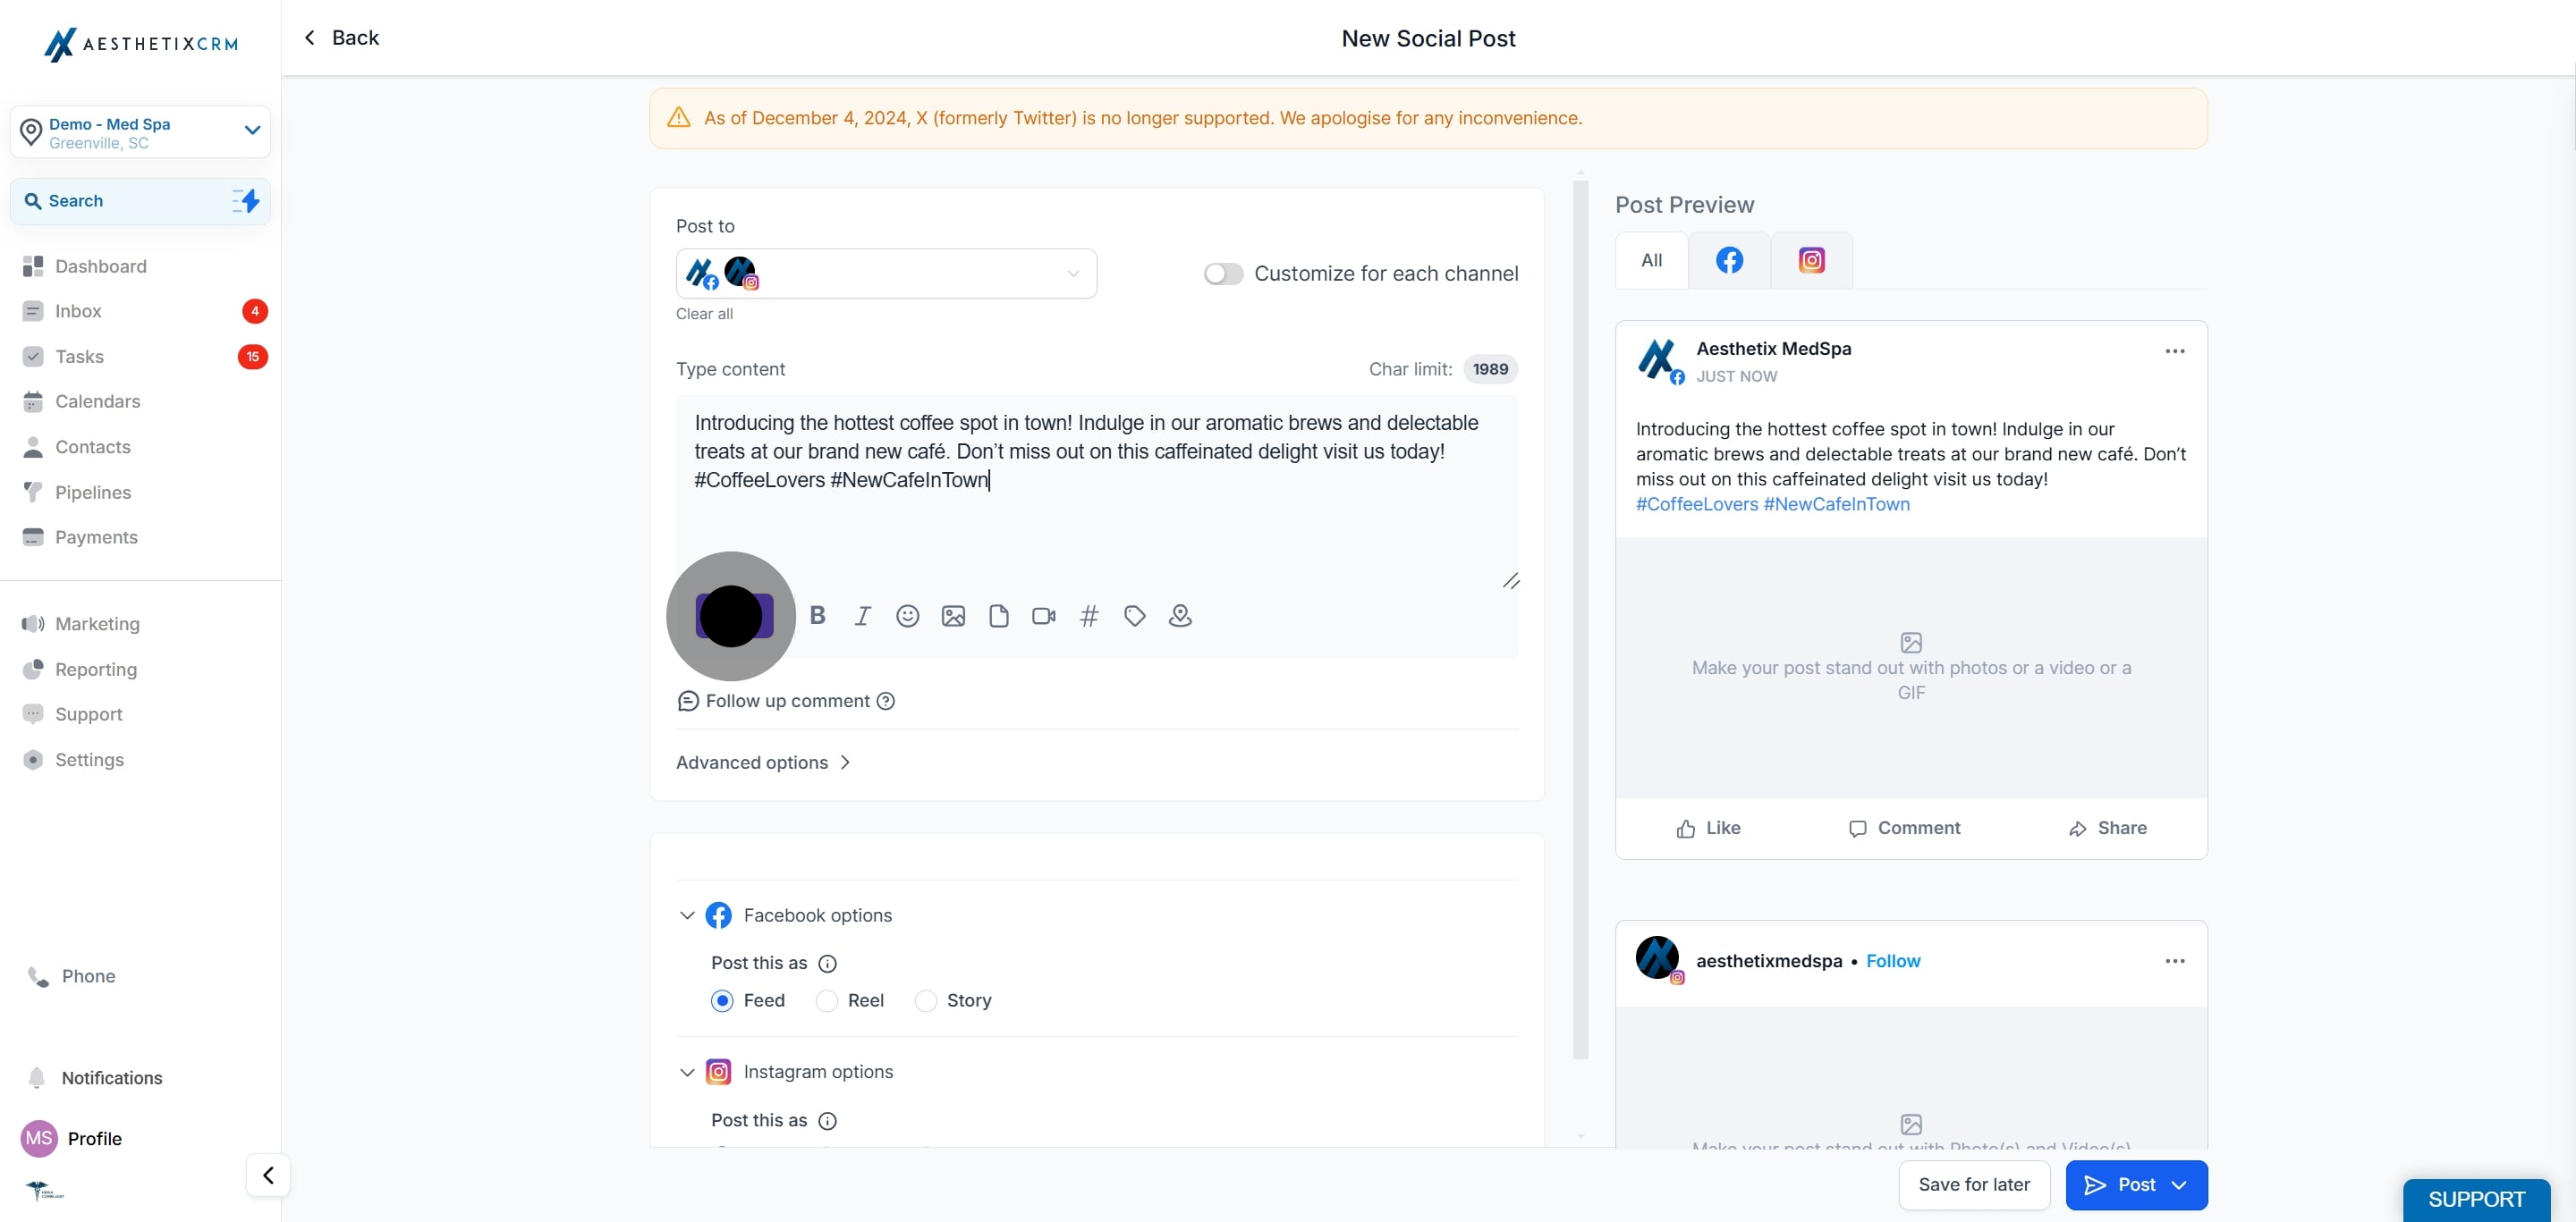
Task: Collapse the Facebook options section
Action: coord(687,915)
